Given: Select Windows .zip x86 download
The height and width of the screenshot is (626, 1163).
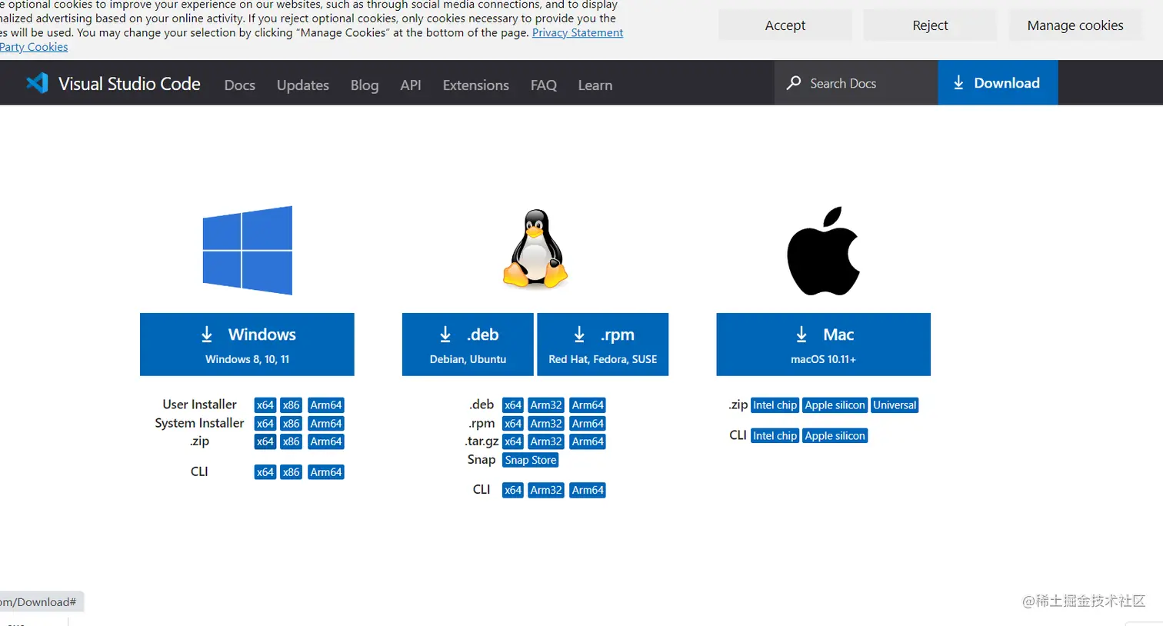Looking at the screenshot, I should click(x=291, y=441).
